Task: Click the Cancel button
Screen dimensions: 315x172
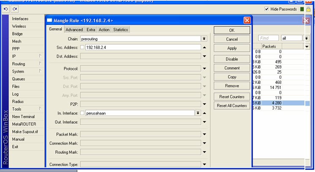Action: (232, 39)
